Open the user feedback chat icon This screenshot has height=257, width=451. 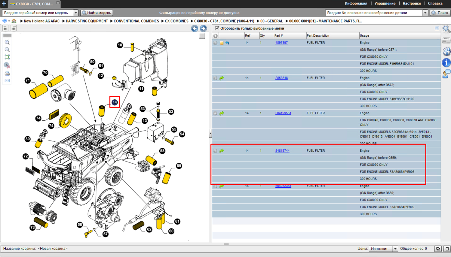(x=446, y=74)
